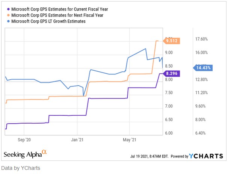Select the EPS Estimates for Next Fiscal Year label
Screen dimensions: 228x174
click(57, 15)
